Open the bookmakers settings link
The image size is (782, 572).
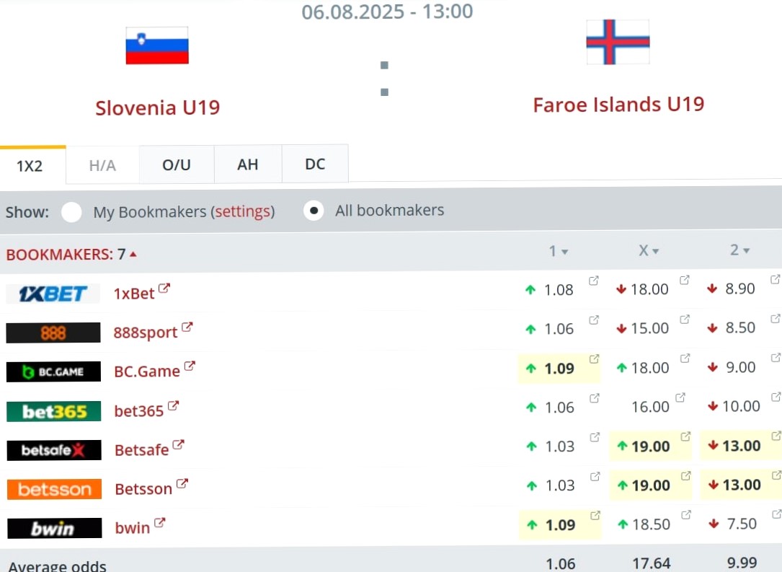(x=243, y=211)
